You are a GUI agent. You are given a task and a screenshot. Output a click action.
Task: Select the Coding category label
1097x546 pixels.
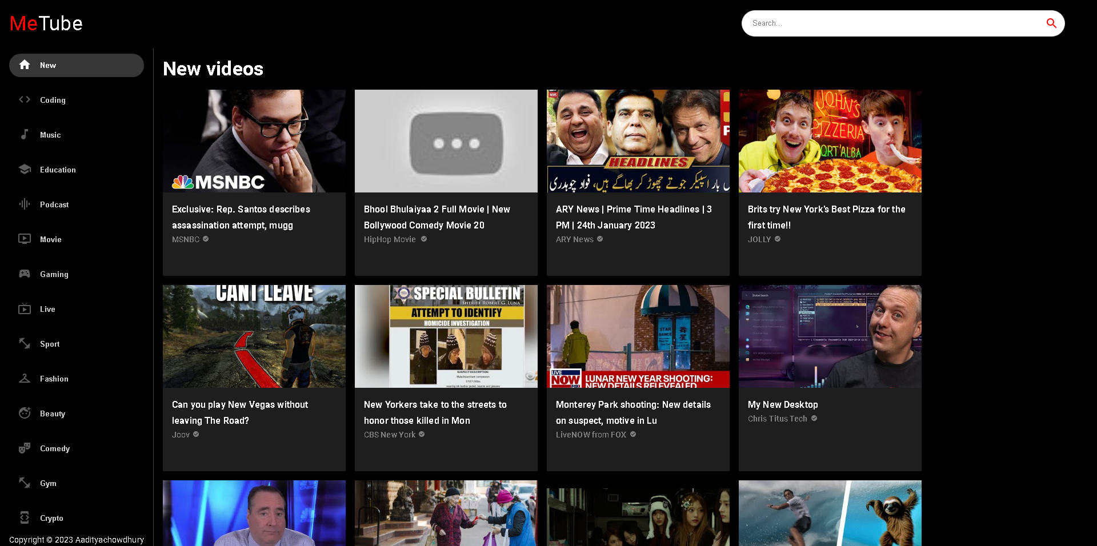point(53,100)
